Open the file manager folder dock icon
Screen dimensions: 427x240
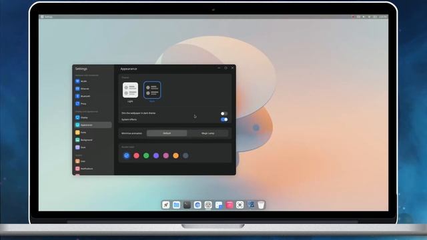pos(176,205)
